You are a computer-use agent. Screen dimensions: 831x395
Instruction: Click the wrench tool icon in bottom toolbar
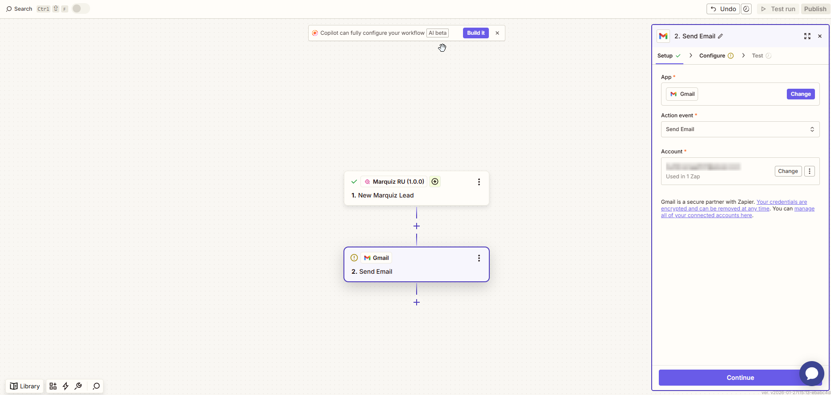pyautogui.click(x=79, y=386)
